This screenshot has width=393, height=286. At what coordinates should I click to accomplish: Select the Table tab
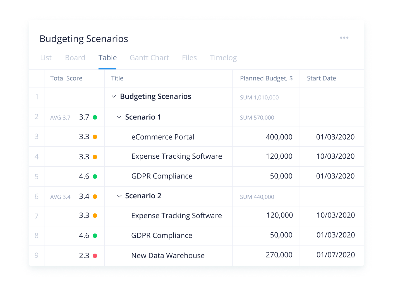107,58
